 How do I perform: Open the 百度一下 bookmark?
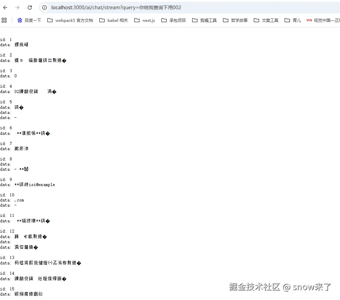click(x=29, y=21)
